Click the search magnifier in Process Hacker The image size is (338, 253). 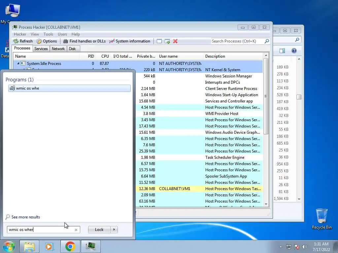pos(267,41)
